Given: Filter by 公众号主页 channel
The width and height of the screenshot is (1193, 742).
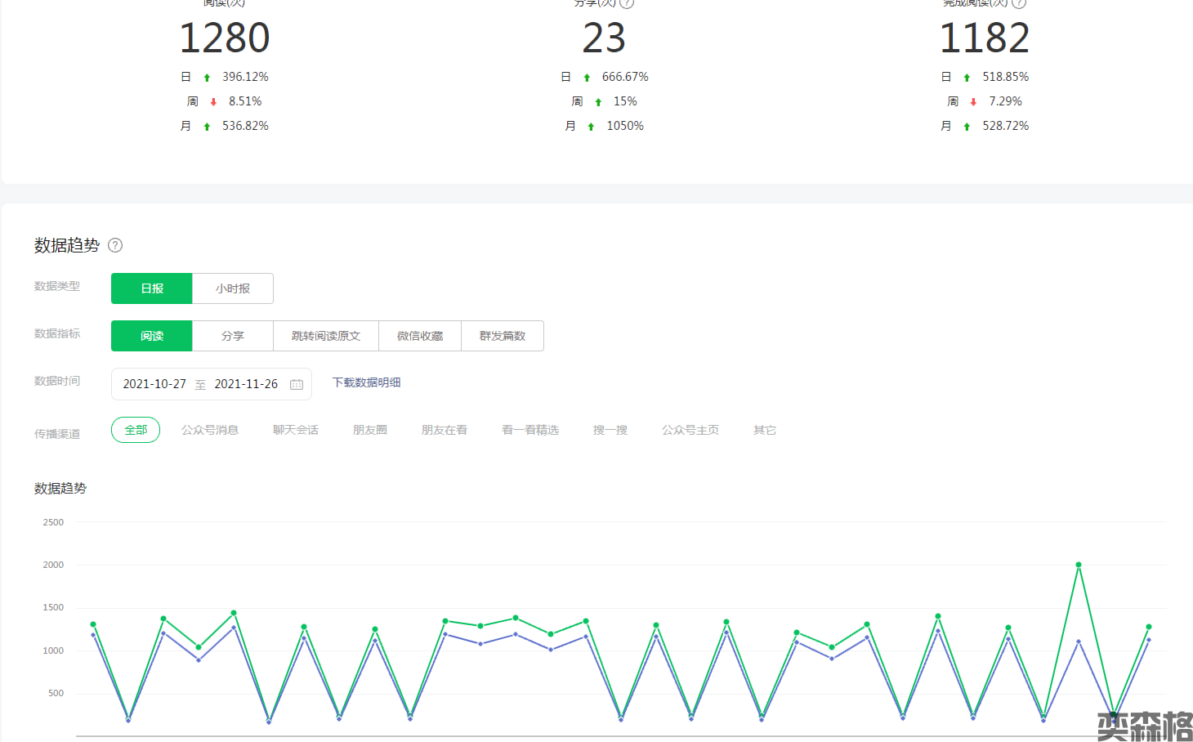Looking at the screenshot, I should tap(690, 430).
